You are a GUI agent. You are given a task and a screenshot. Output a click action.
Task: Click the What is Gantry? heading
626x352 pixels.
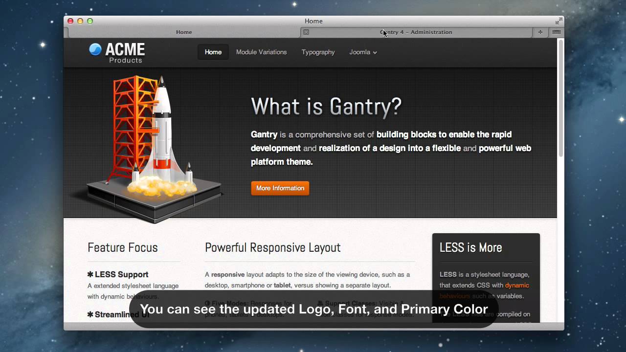(326, 106)
